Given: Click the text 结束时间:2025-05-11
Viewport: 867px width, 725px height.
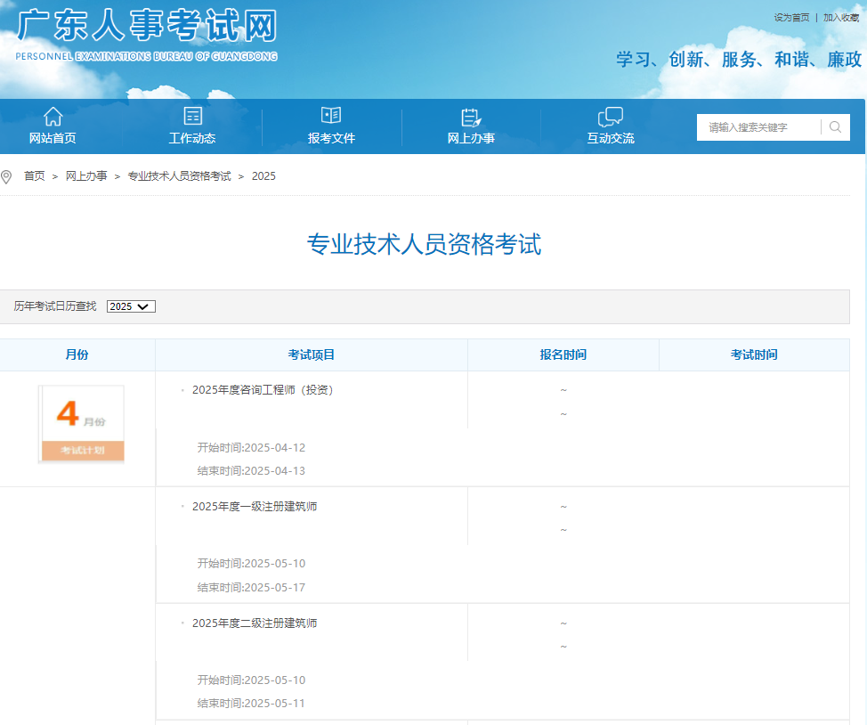Looking at the screenshot, I should click(x=252, y=704).
